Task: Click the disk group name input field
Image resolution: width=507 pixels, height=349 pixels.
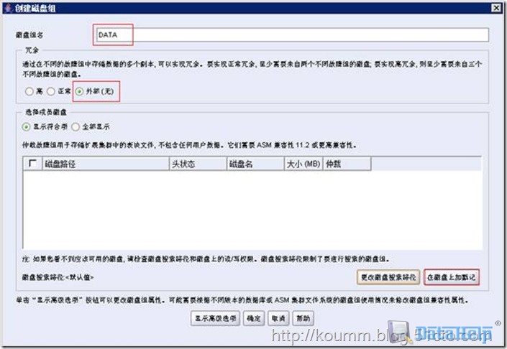Action: pos(292,35)
